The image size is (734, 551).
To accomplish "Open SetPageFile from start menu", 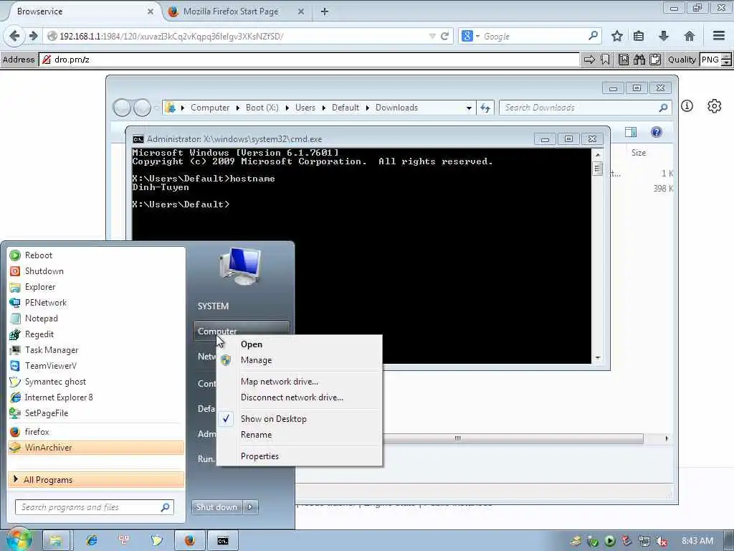I will point(47,413).
